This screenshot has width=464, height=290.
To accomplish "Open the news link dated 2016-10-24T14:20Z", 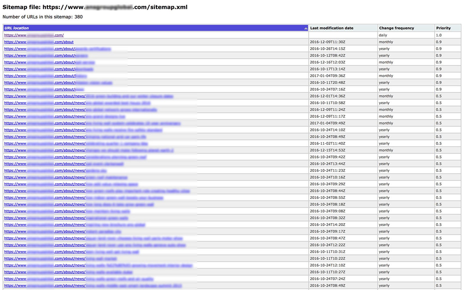I will pyautogui.click(x=75, y=225).
